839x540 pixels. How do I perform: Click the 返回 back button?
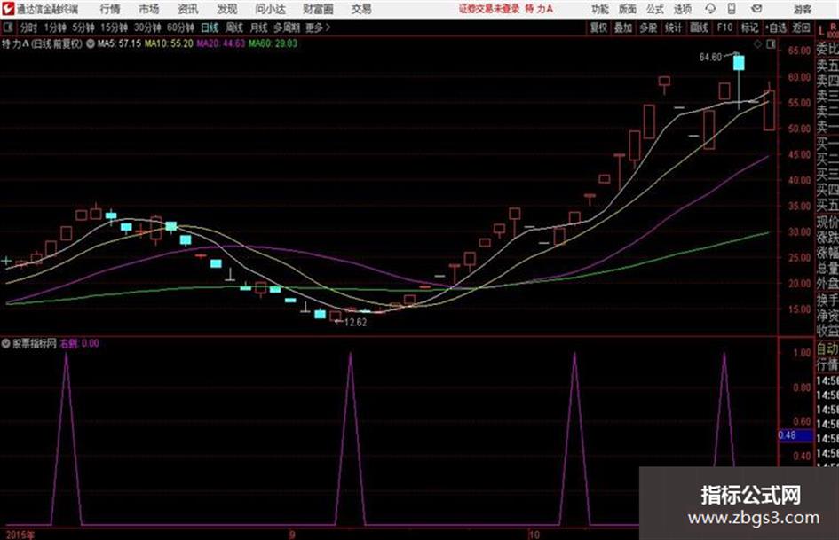(801, 27)
